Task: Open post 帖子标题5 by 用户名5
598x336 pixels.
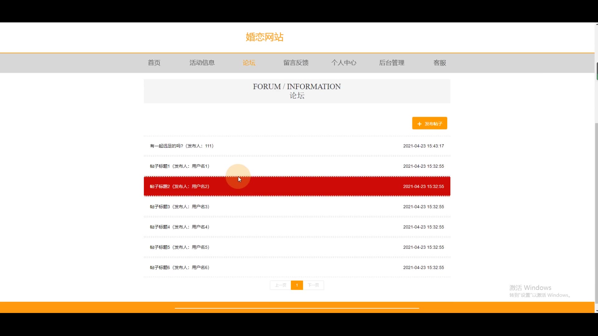Action: pos(179,247)
